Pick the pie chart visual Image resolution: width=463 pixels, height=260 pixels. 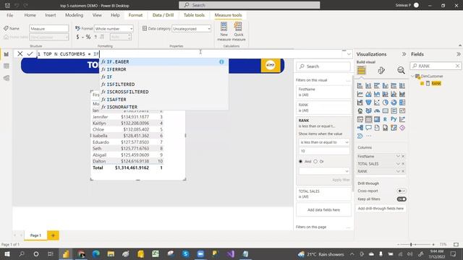386,103
